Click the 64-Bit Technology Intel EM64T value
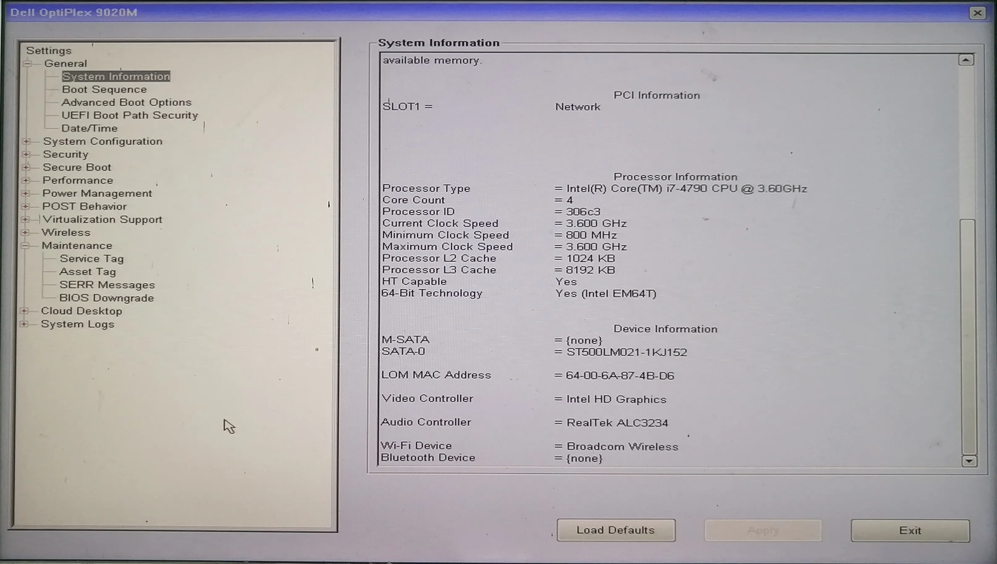The image size is (997, 564). (606, 294)
